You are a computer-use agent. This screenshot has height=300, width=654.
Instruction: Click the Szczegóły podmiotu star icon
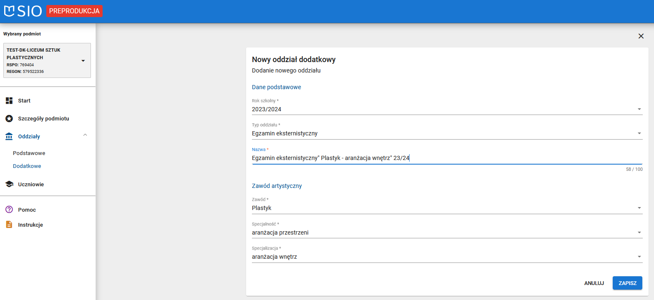[9, 118]
